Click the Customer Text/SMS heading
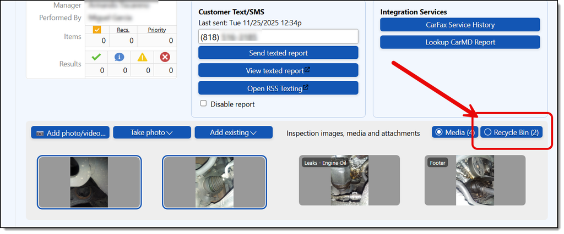 [x=231, y=12]
